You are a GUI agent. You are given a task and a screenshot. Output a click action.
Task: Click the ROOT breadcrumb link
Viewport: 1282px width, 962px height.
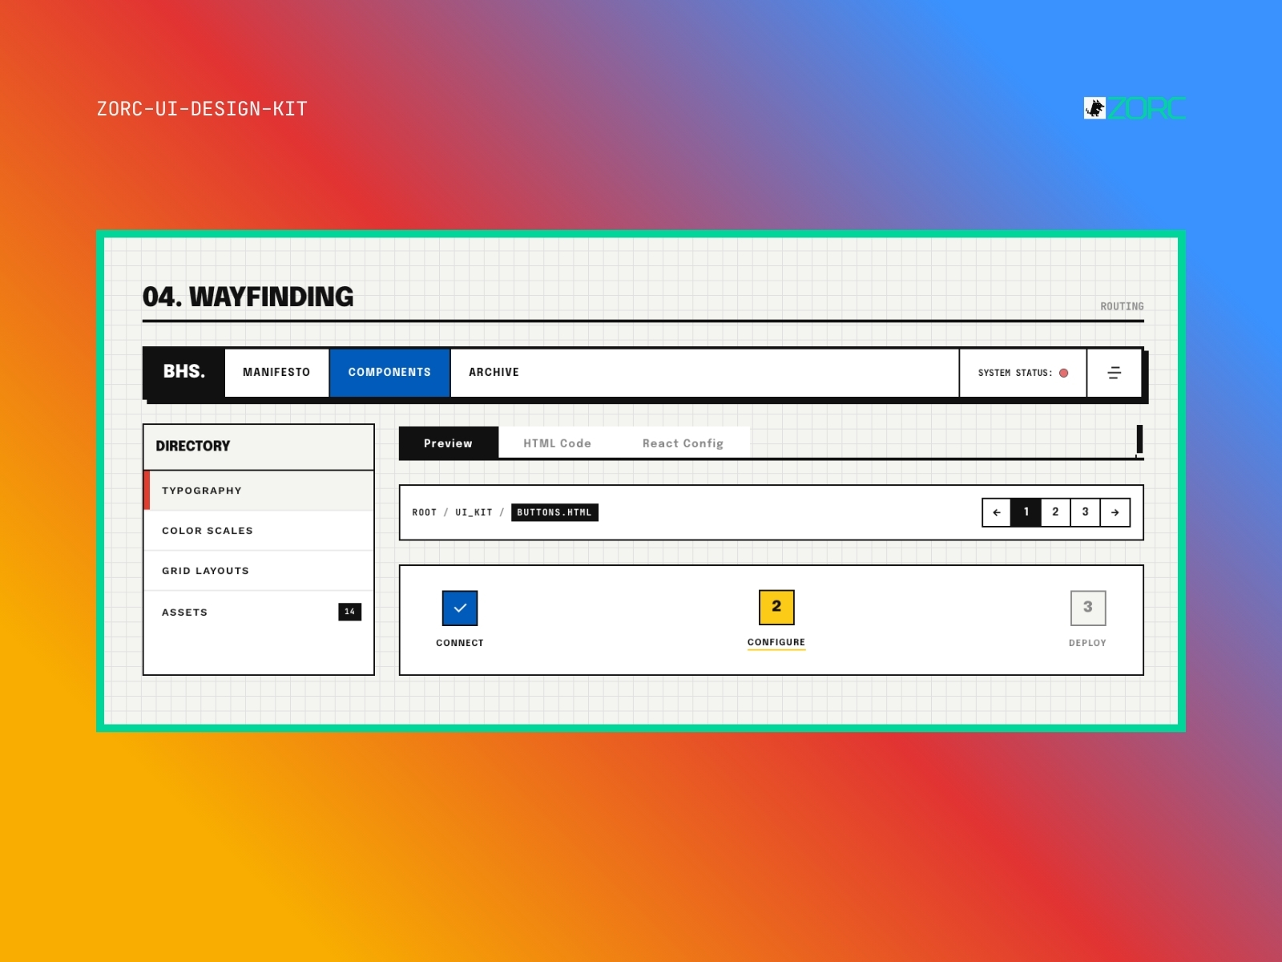pyautogui.click(x=425, y=512)
